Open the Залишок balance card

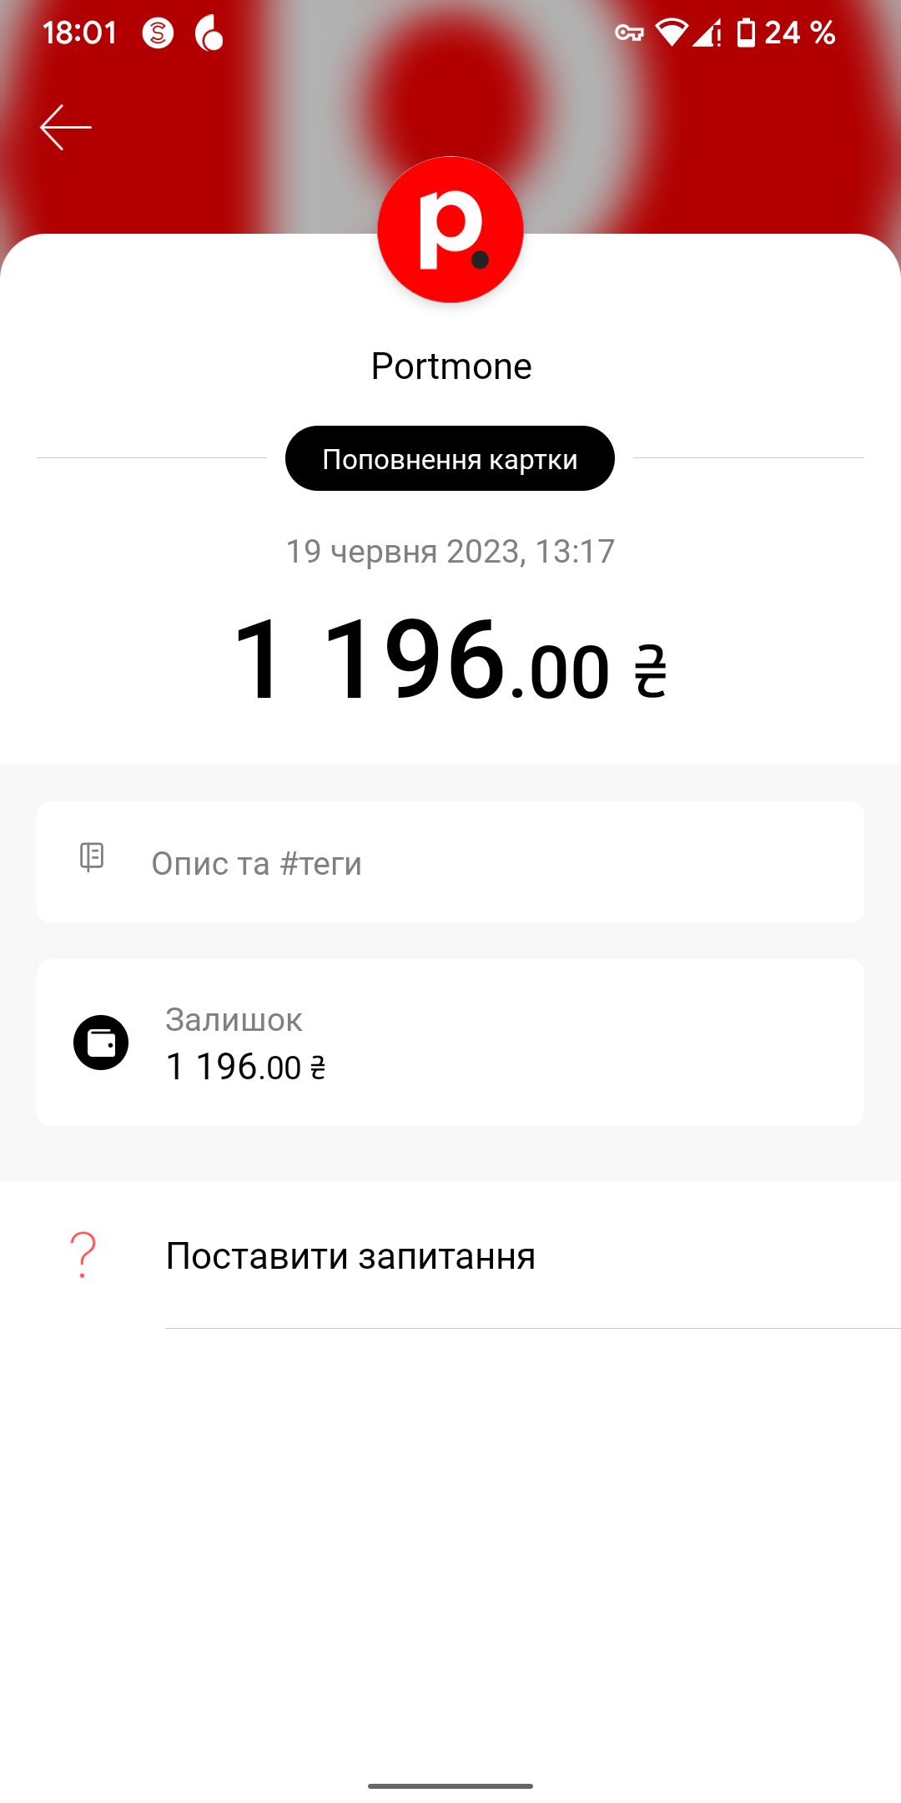pyautogui.click(x=450, y=1043)
